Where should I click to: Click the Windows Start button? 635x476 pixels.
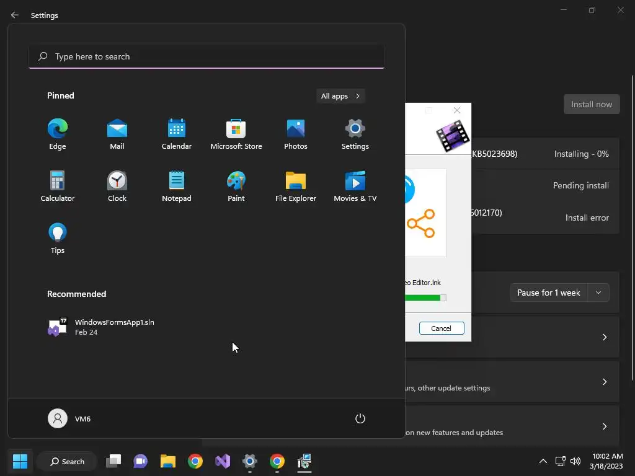pyautogui.click(x=20, y=461)
